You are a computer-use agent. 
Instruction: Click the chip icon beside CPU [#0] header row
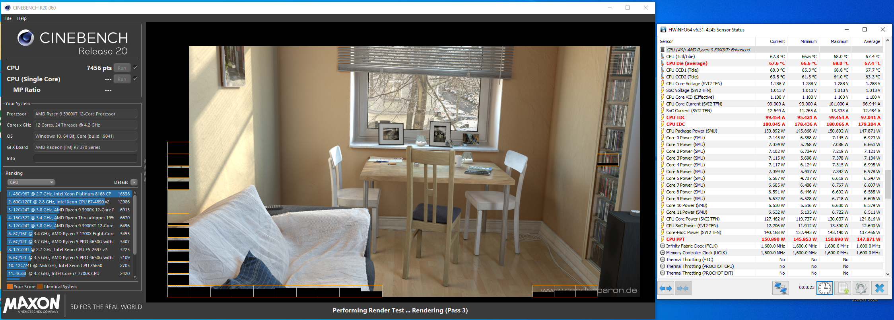(663, 50)
